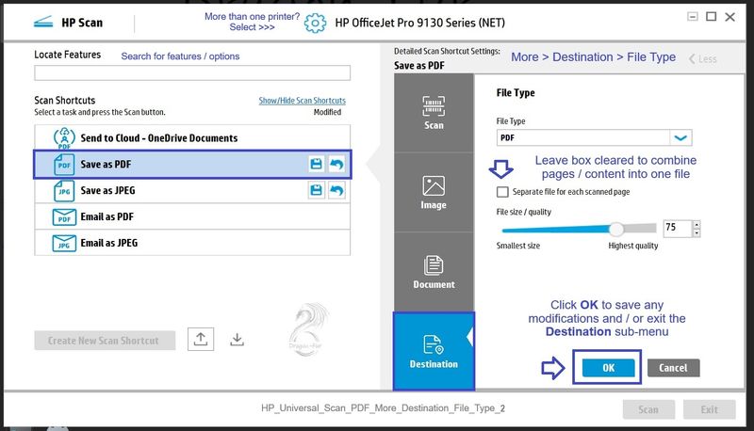Save changes icon on Save as PDF row
The width and height of the screenshot is (754, 431).
(316, 164)
